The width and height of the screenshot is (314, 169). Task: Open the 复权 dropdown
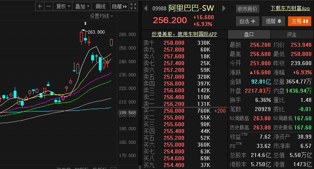(x=63, y=6)
